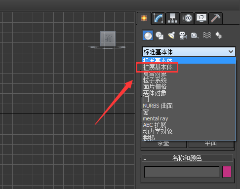This screenshot has width=240, height=189.
Task: Choose 动力学对象 from the list
Action: pos(189,131)
